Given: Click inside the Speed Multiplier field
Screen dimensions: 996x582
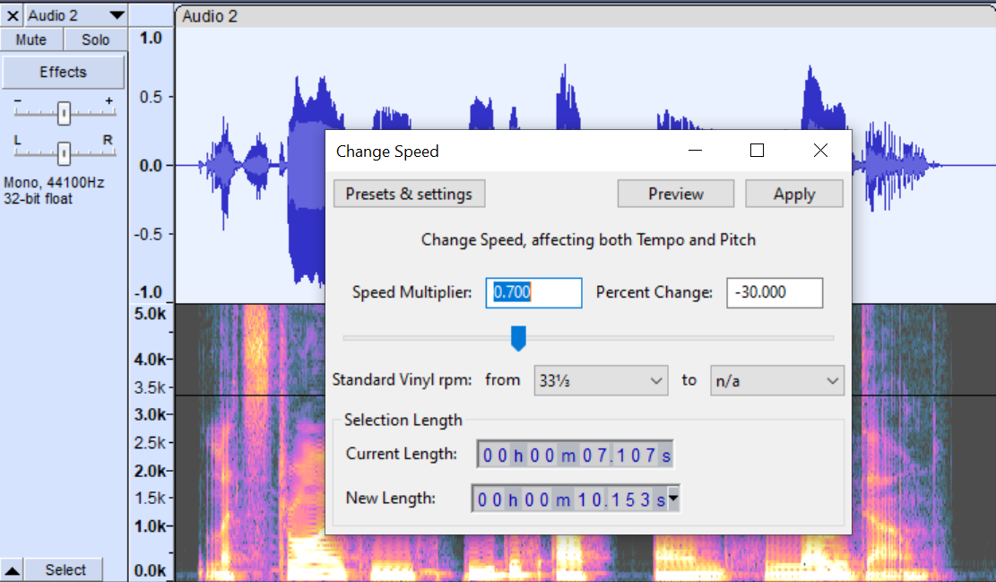Looking at the screenshot, I should 533,292.
